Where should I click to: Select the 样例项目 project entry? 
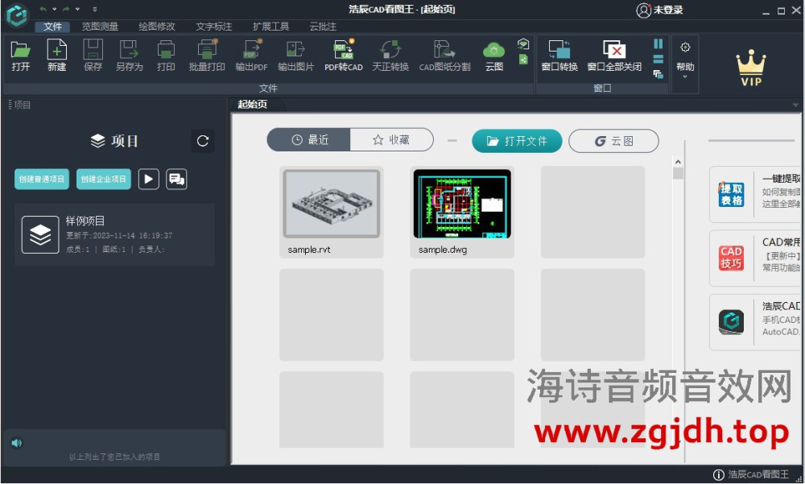click(114, 235)
